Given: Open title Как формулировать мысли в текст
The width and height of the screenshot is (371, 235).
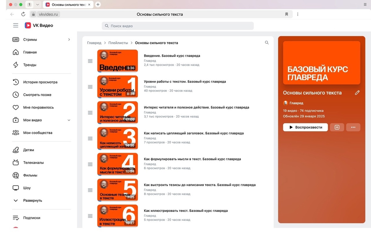Looking at the screenshot, I should point(192,159).
